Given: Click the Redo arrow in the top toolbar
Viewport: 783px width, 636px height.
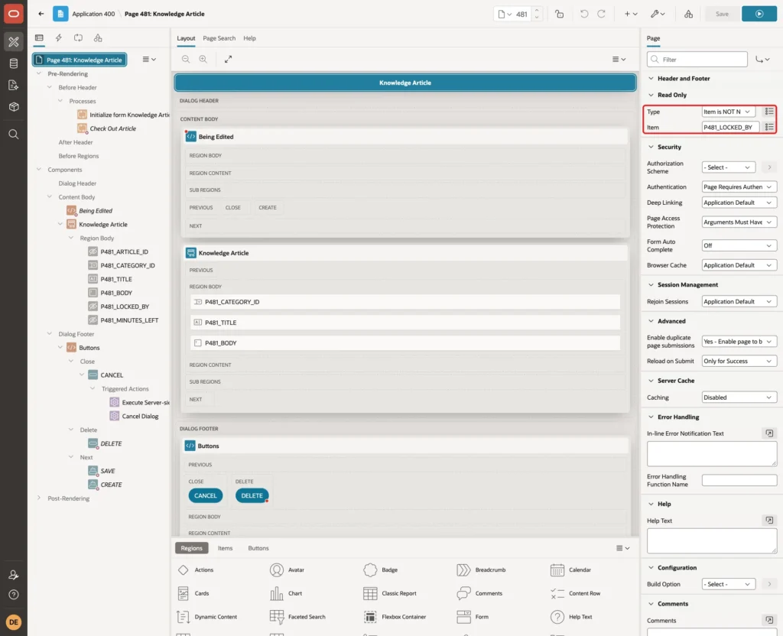Looking at the screenshot, I should click(601, 14).
